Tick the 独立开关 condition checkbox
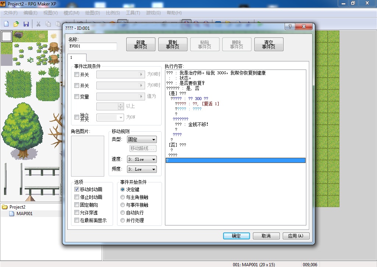The width and height of the screenshot is (377, 267). click(77, 117)
